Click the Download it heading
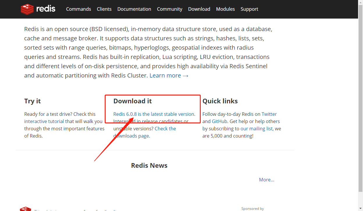The image size is (363, 211). click(x=133, y=101)
